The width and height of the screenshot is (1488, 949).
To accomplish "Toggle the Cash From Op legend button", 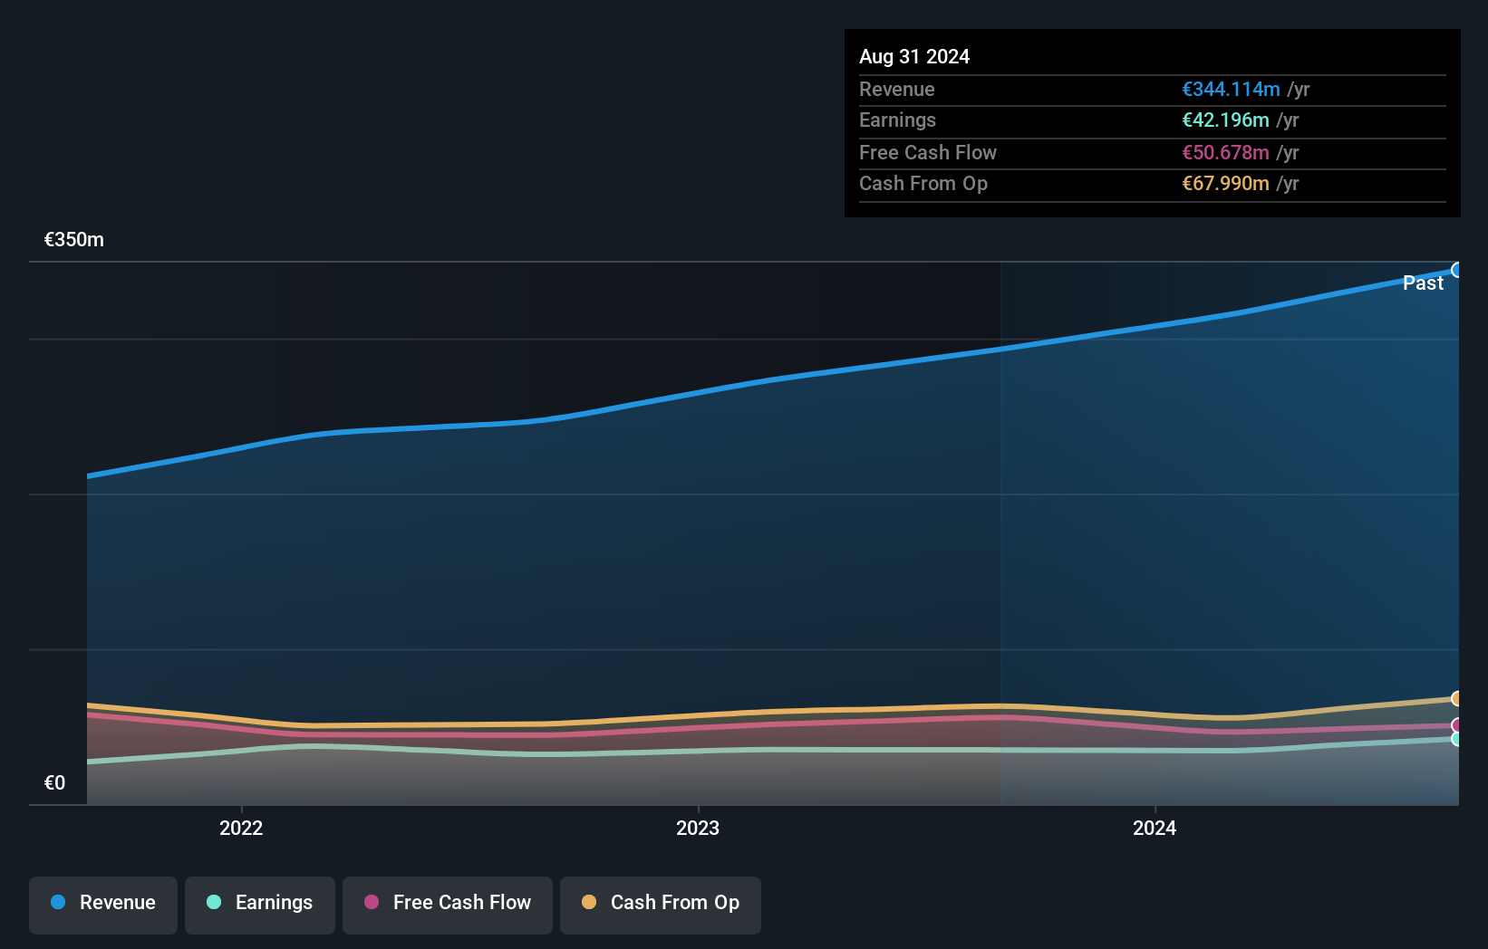I will coord(661,905).
